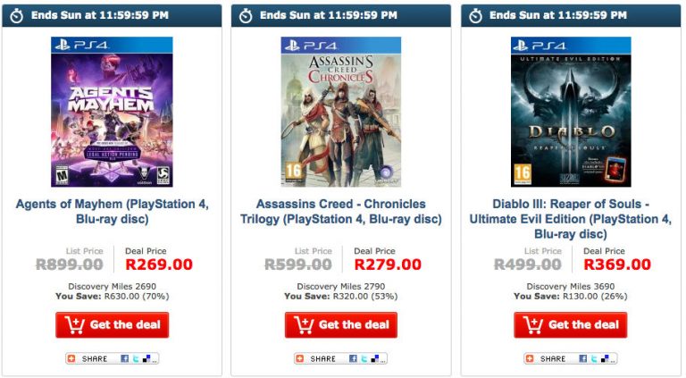Click the timer icon above Diablo III
This screenshot has height=378, width=686.
tap(476, 15)
